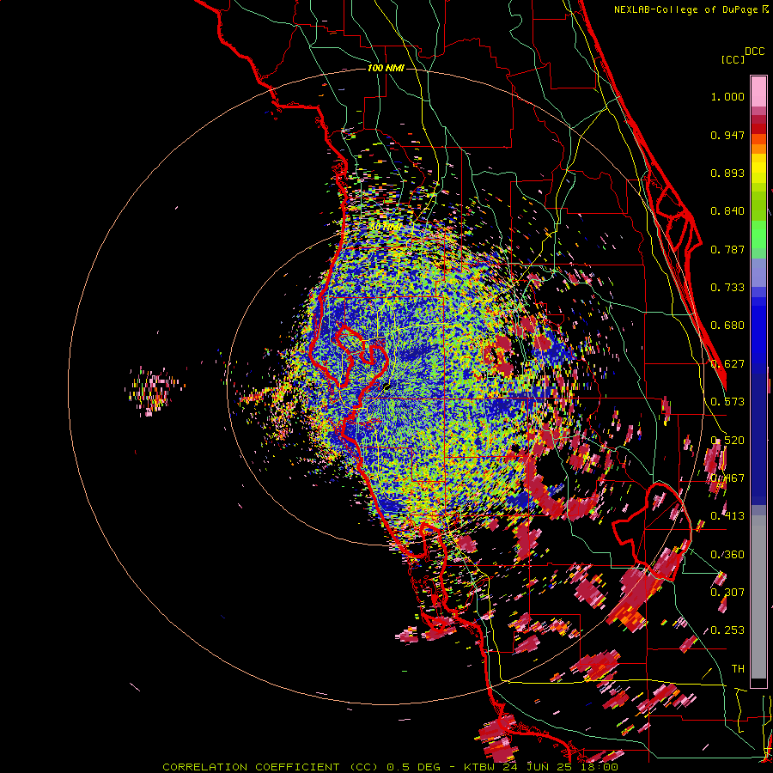Click the 100 NMI range ring label

tap(386, 68)
